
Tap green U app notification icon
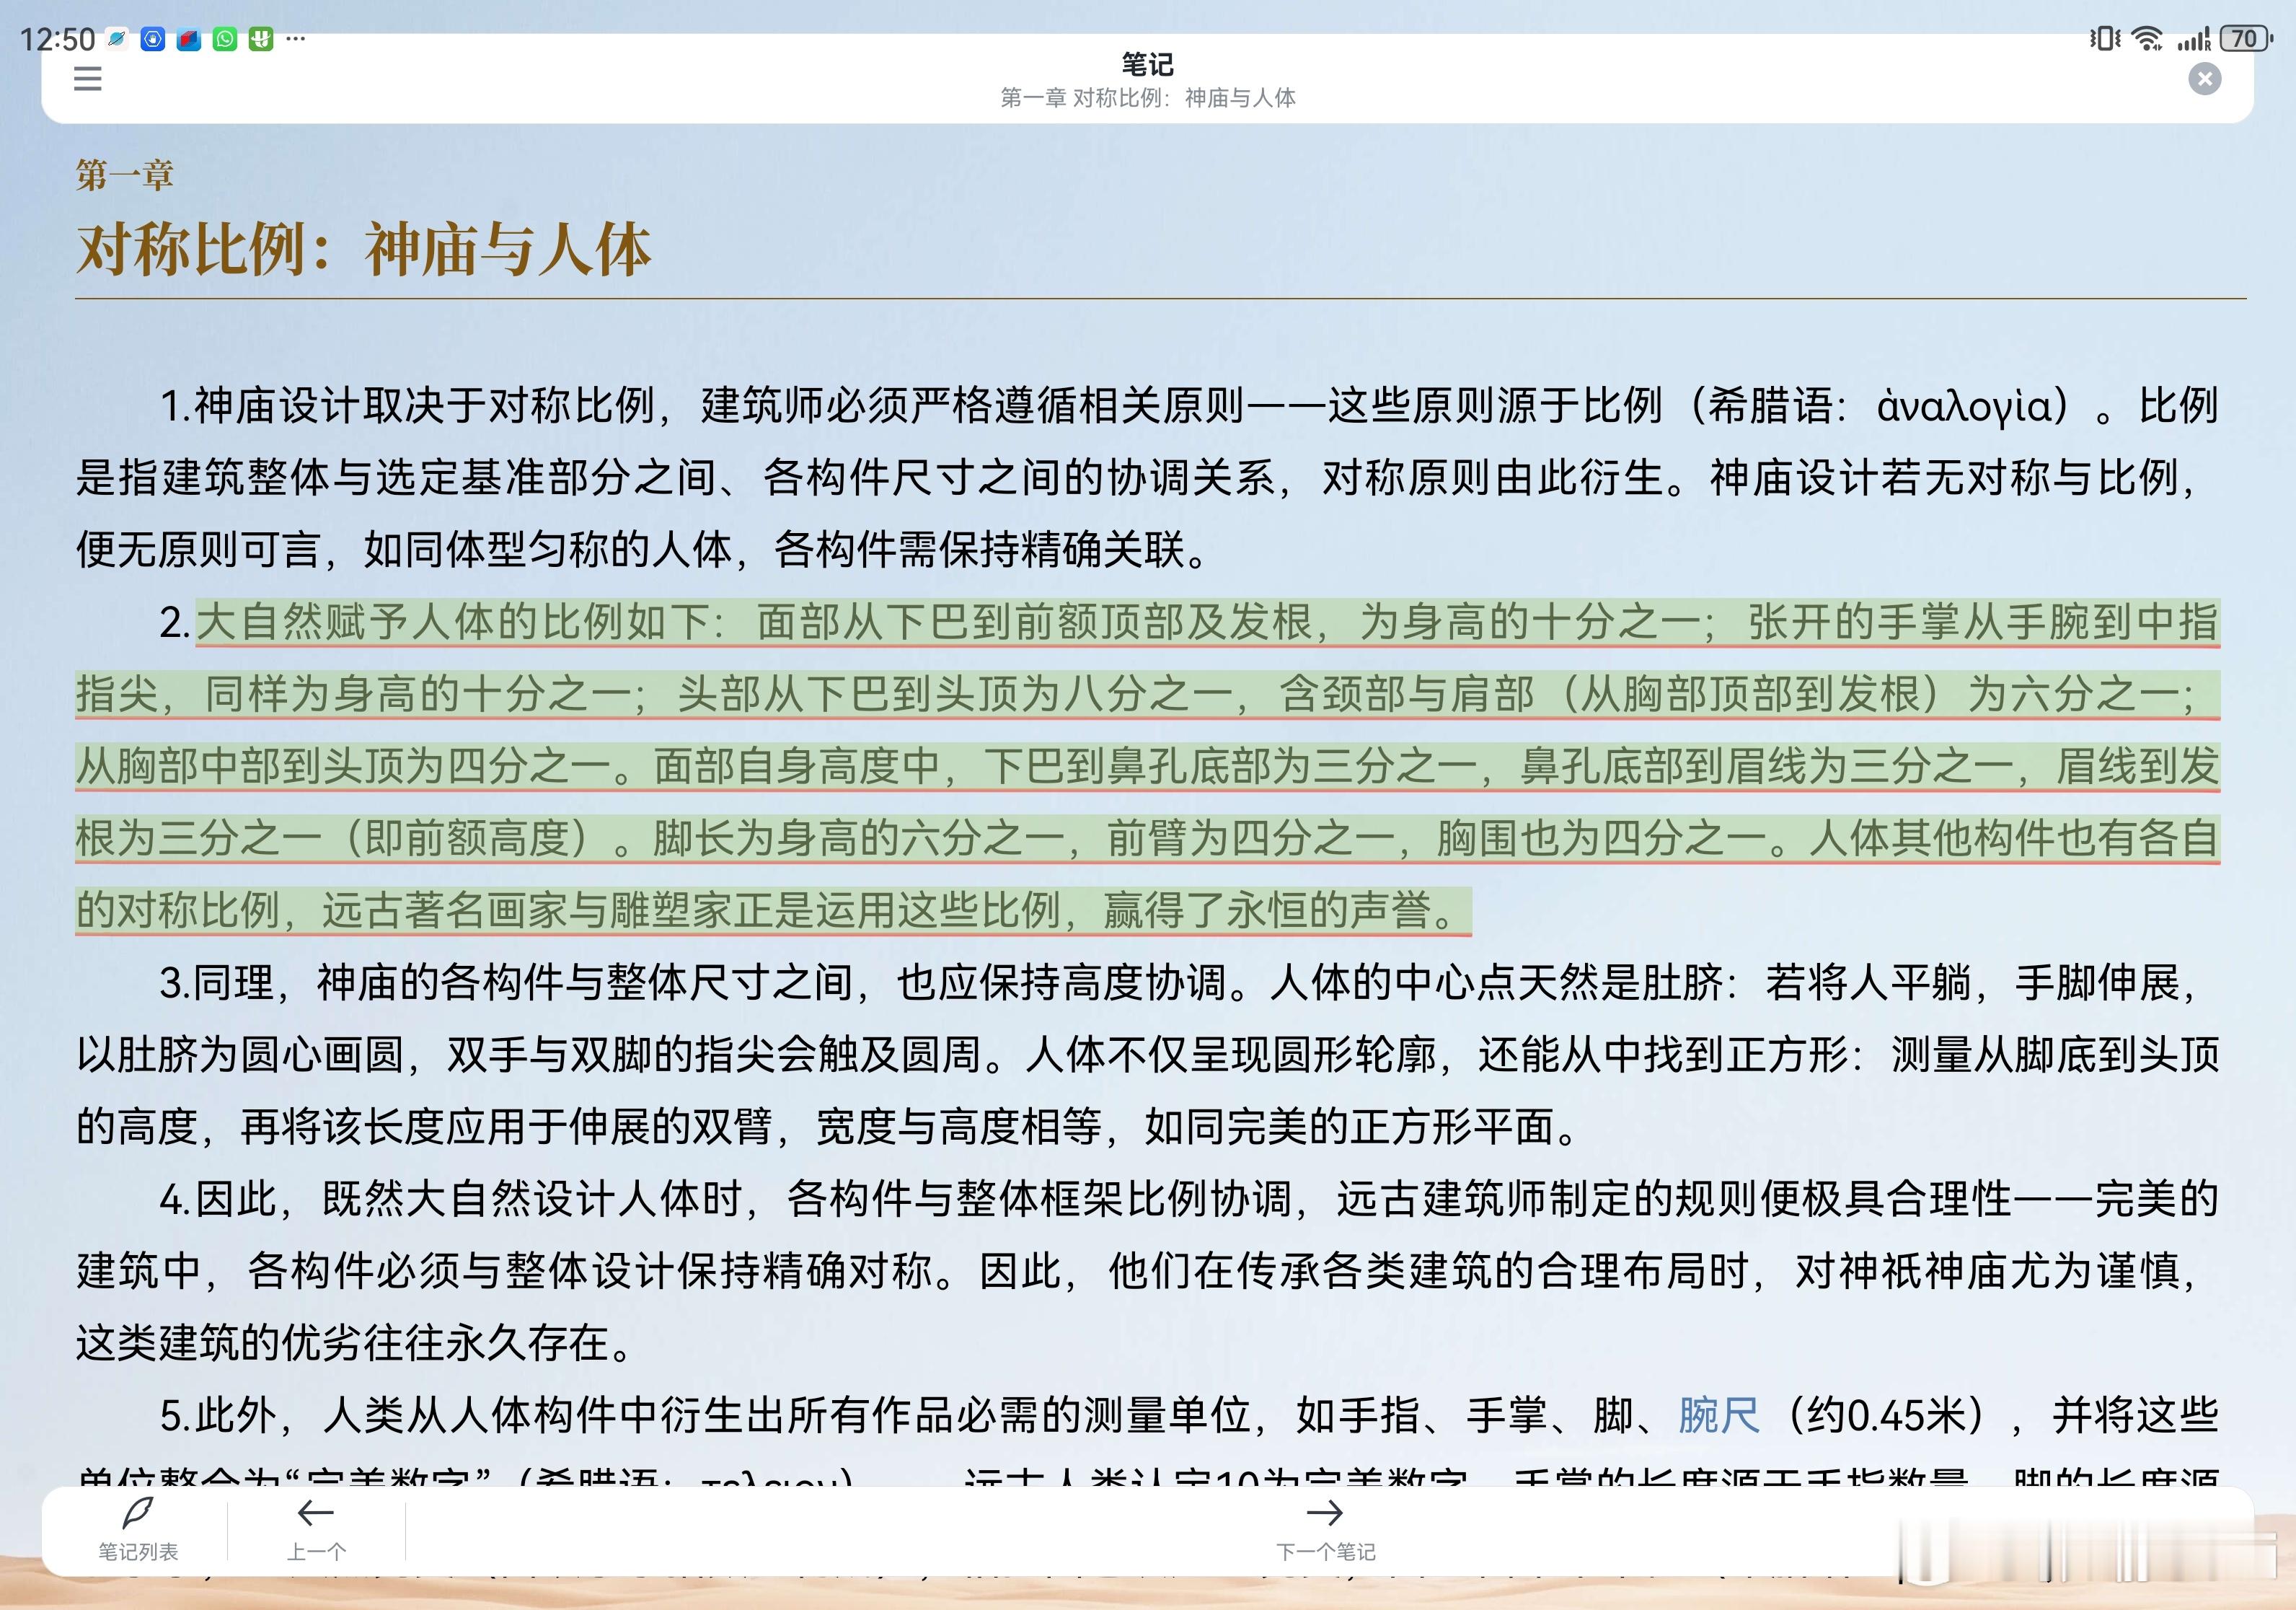[x=261, y=39]
